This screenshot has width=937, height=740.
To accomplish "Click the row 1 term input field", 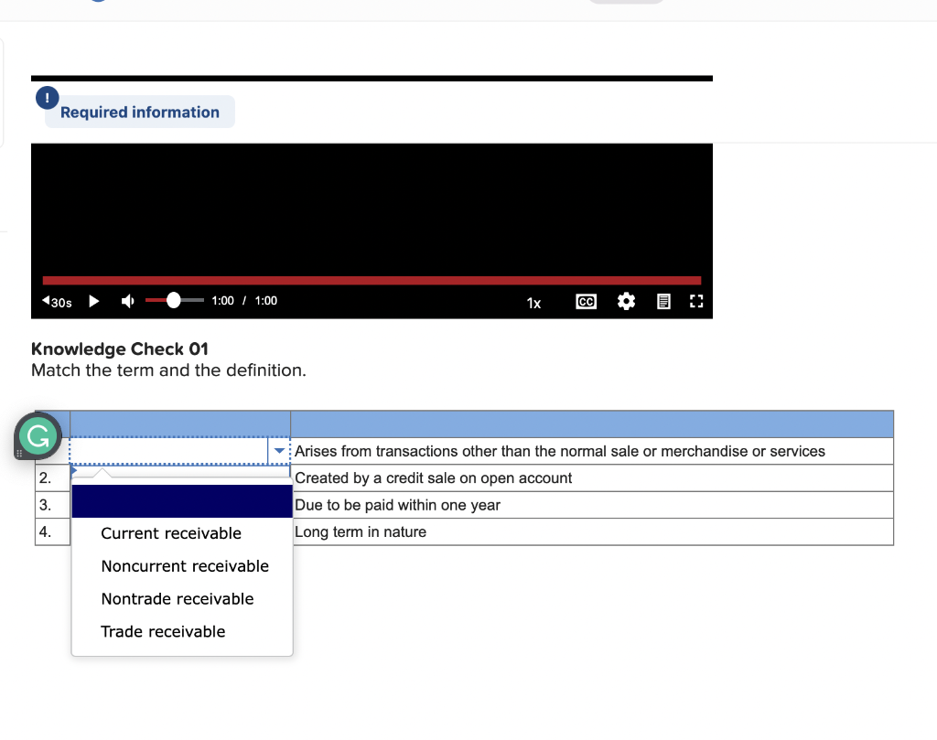I will point(169,451).
